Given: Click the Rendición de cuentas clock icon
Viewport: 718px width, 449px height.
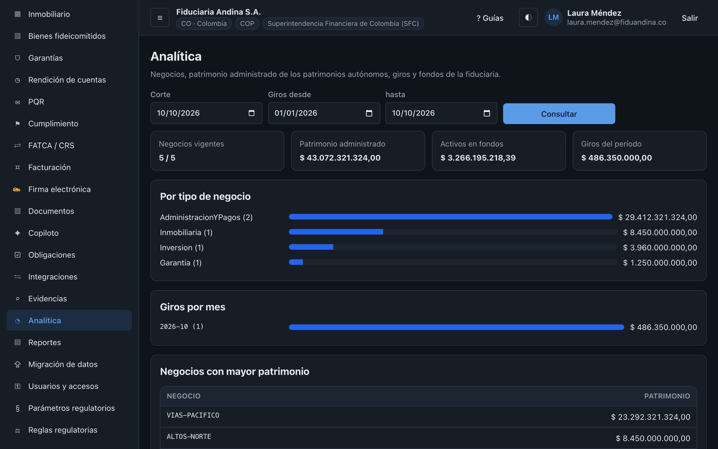Looking at the screenshot, I should point(18,80).
